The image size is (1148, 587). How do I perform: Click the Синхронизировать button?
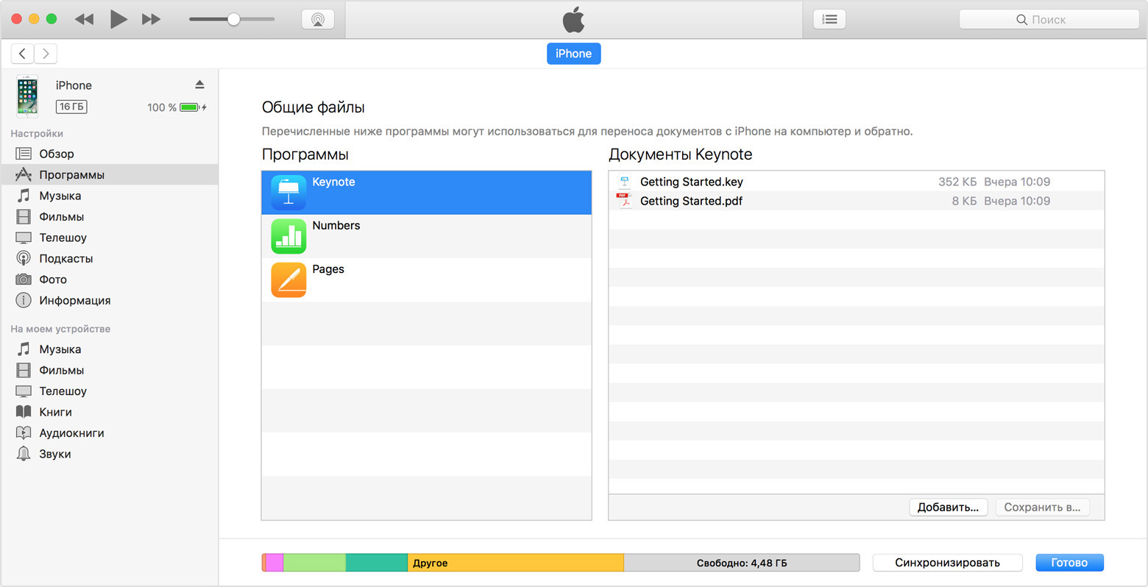tap(947, 563)
